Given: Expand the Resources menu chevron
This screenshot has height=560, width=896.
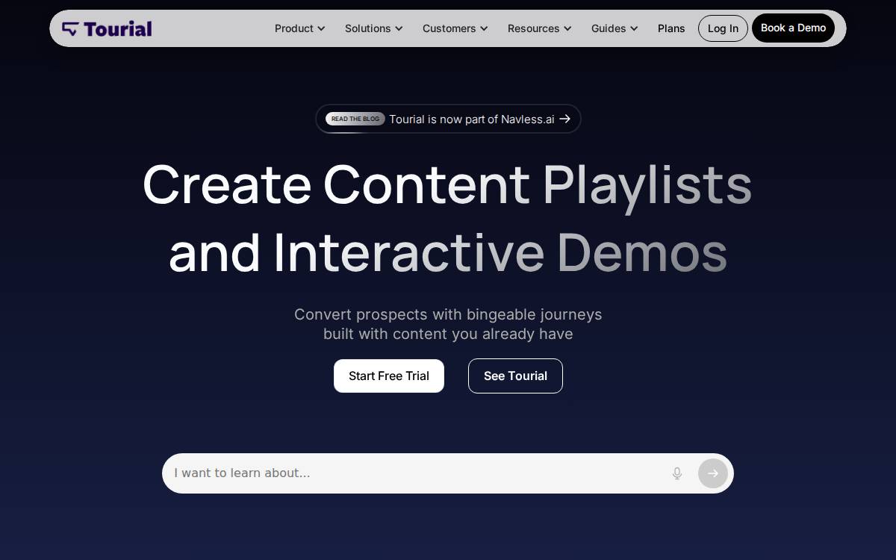Looking at the screenshot, I should coord(567,28).
